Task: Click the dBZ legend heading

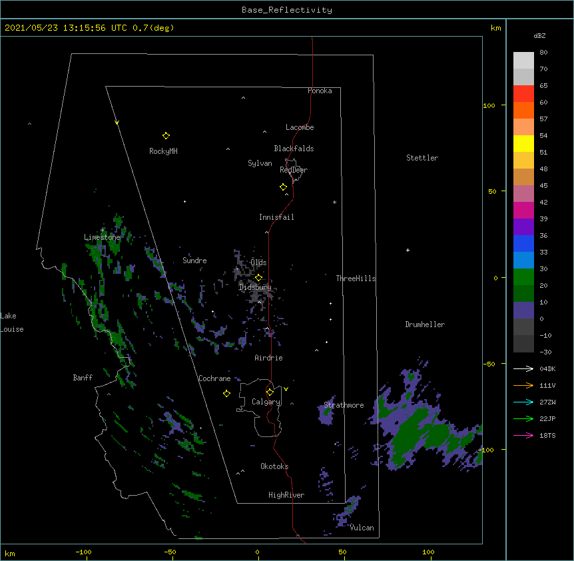Action: coord(539,35)
